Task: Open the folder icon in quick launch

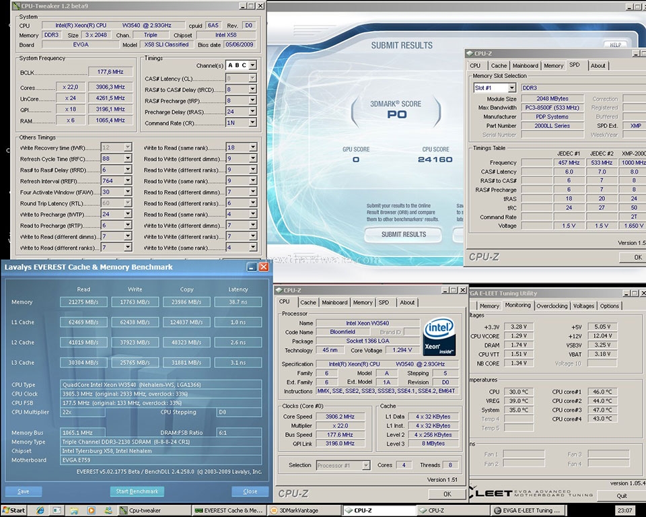Action: click(74, 510)
